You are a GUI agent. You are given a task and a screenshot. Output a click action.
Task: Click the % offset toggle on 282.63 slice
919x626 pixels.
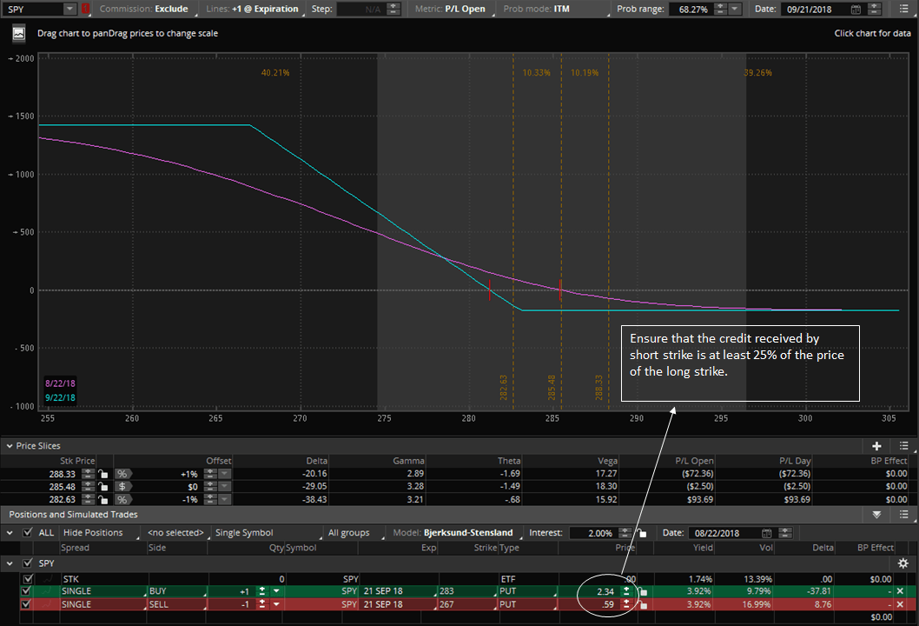point(123,500)
